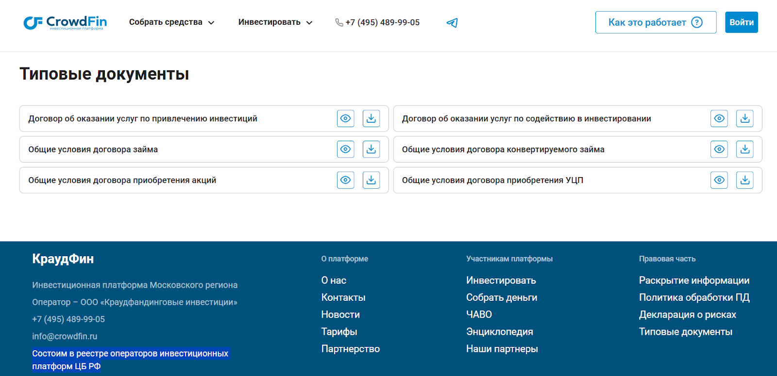Image resolution: width=777 pixels, height=376 pixels.
Task: Click the Как это работает button
Action: (656, 22)
